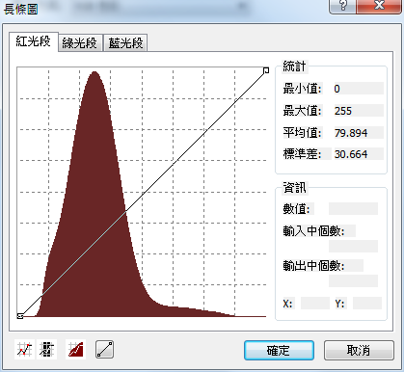This screenshot has height=372, width=404.
Task: Click the 最小值 field showing 0
Action: [359, 89]
